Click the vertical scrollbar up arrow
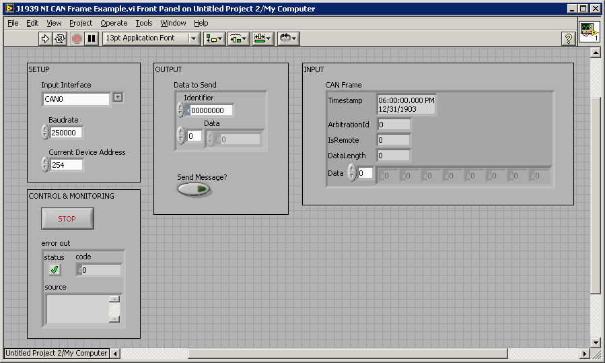 coord(596,53)
